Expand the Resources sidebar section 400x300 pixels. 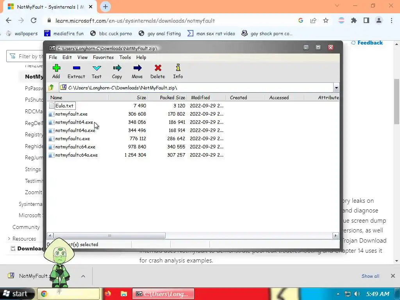click(22, 239)
